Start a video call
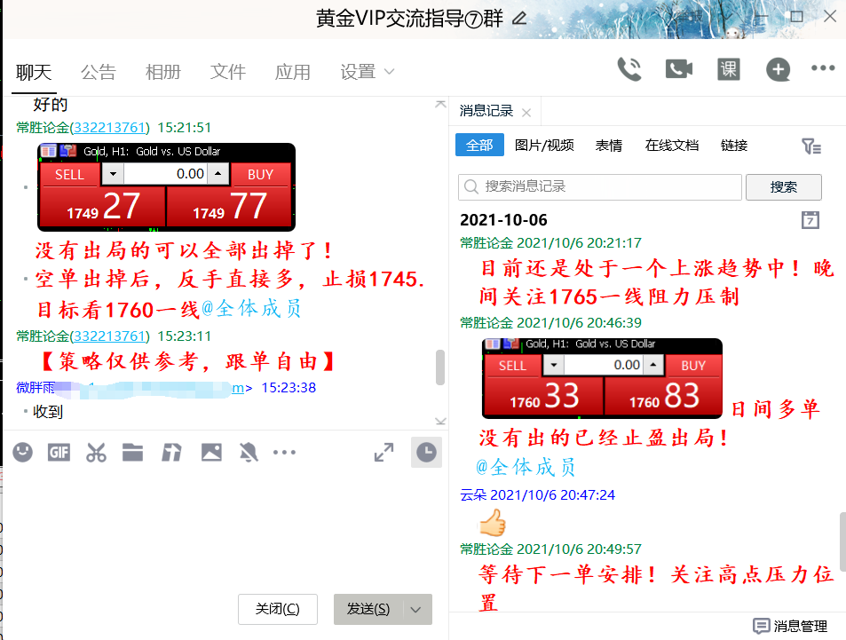This screenshot has width=846, height=640. click(679, 69)
